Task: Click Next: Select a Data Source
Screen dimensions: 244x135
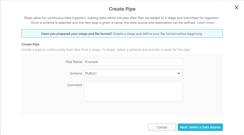Action: [200, 127]
